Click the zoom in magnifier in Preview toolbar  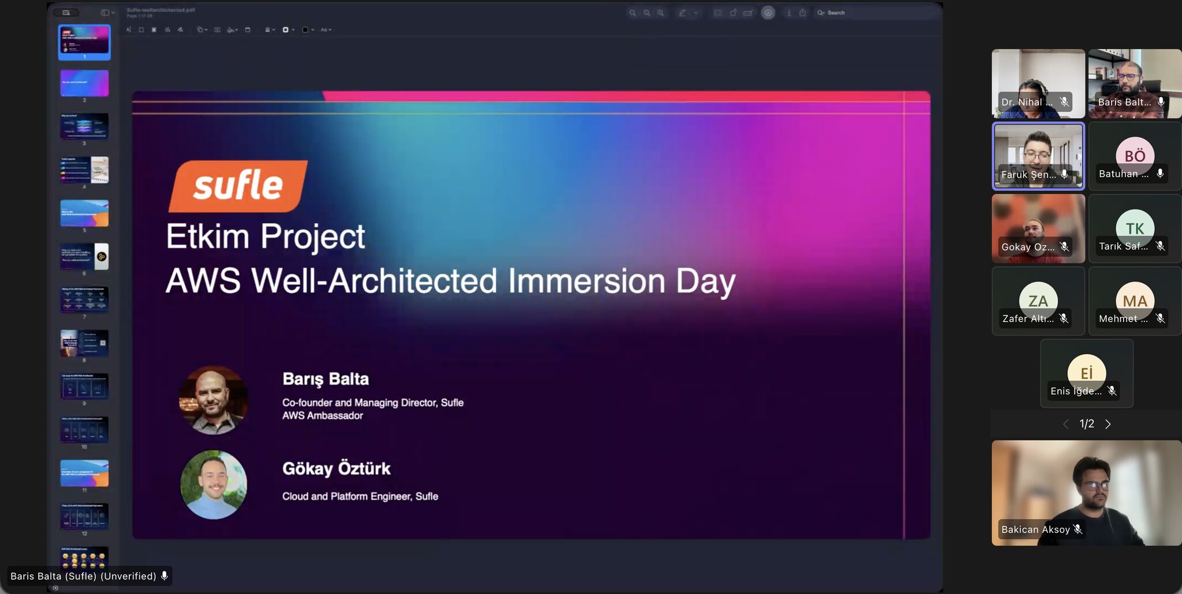660,13
